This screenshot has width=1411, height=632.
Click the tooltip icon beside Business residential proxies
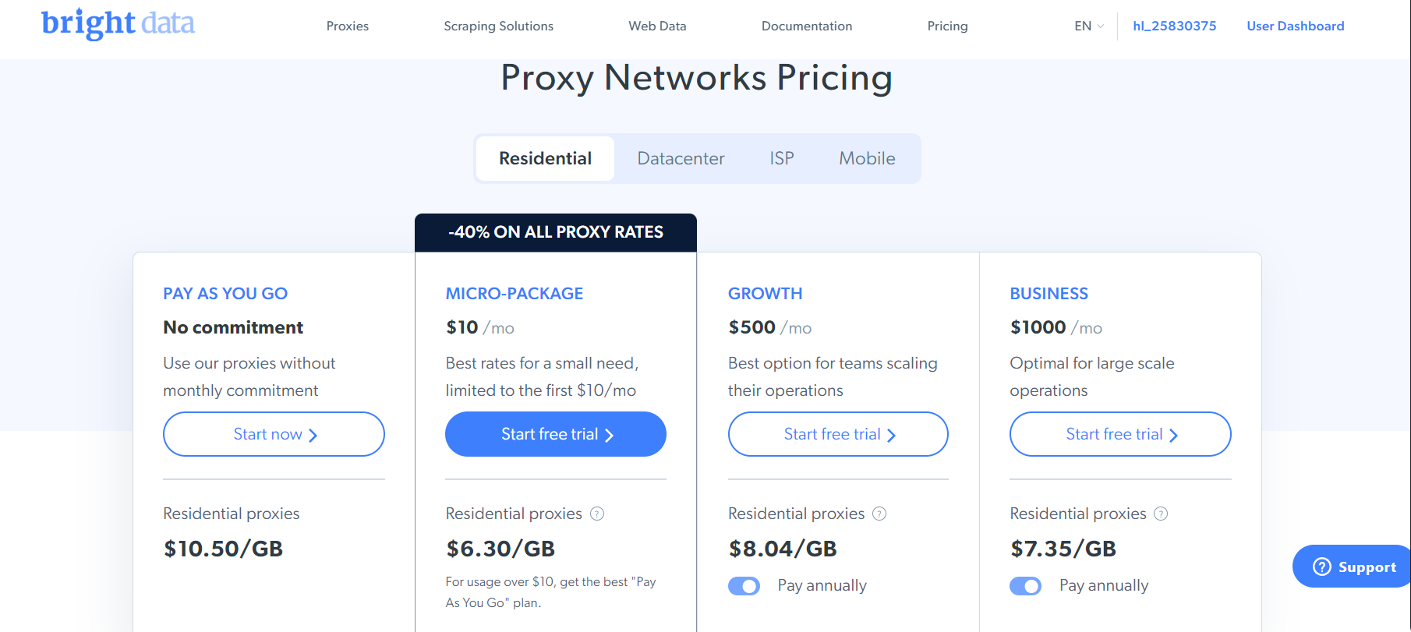point(1161,514)
